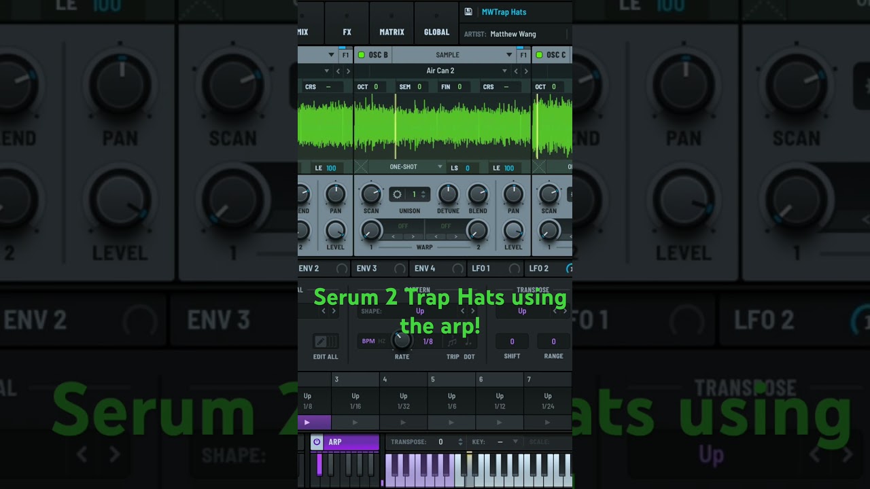Open the ONE-SHOT loop mode dropdown

pos(407,167)
